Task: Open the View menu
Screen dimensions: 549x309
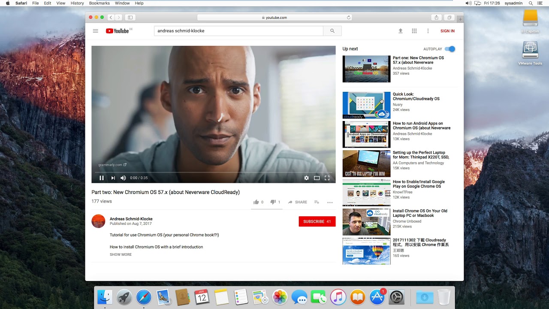Action: tap(61, 3)
